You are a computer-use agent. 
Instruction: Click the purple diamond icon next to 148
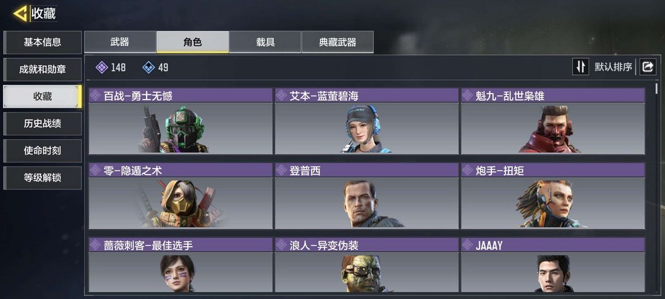coord(102,67)
